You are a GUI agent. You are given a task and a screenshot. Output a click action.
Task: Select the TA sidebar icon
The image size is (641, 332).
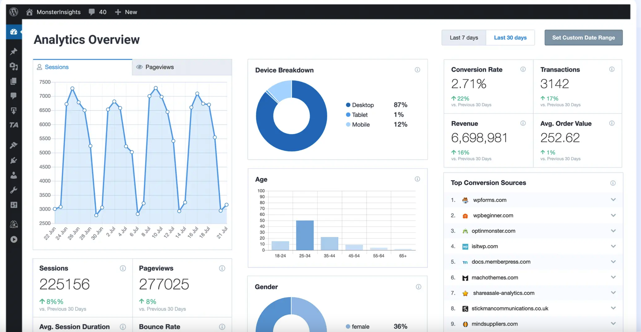(14, 125)
